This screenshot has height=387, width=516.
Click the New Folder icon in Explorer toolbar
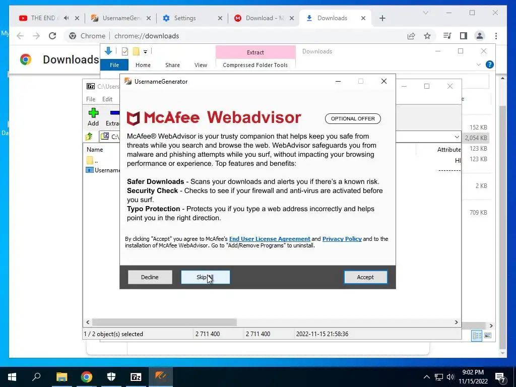pos(136,51)
